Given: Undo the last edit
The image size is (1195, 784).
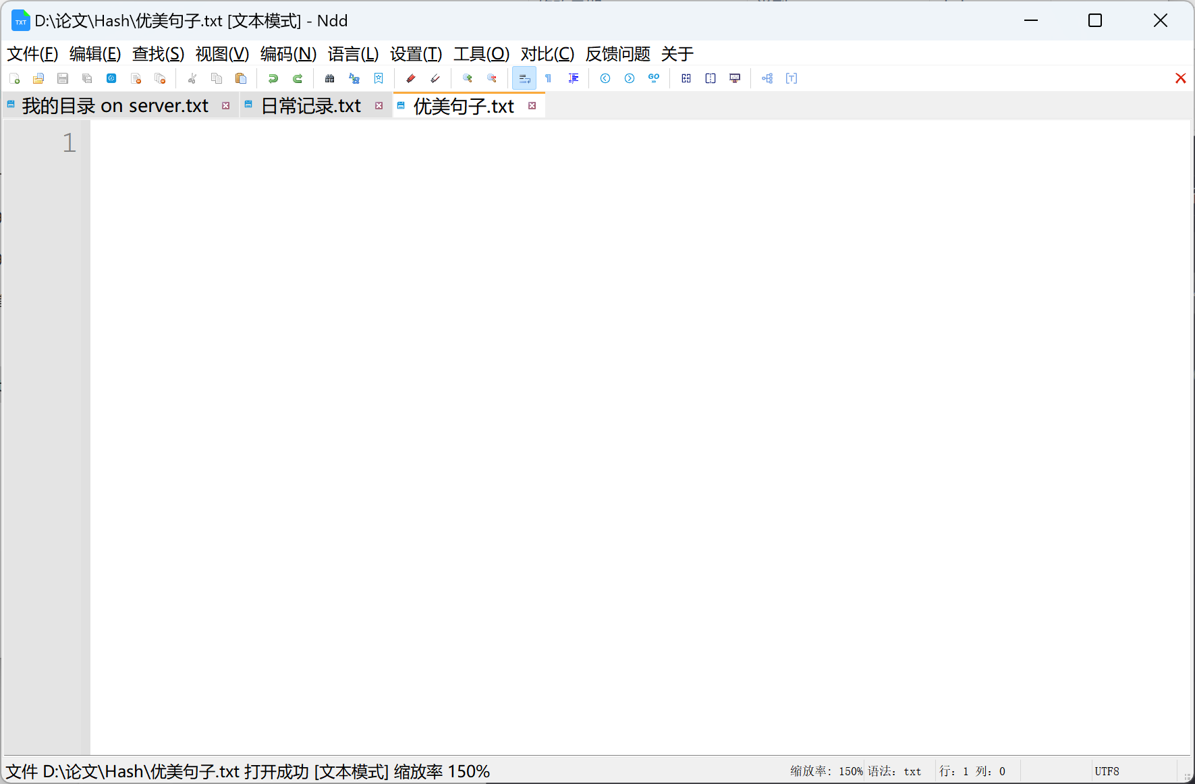Looking at the screenshot, I should [x=273, y=78].
